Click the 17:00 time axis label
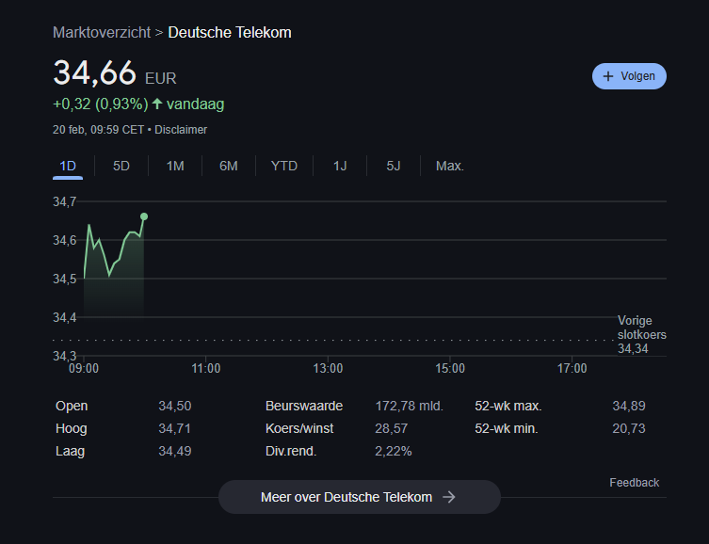 pos(572,369)
